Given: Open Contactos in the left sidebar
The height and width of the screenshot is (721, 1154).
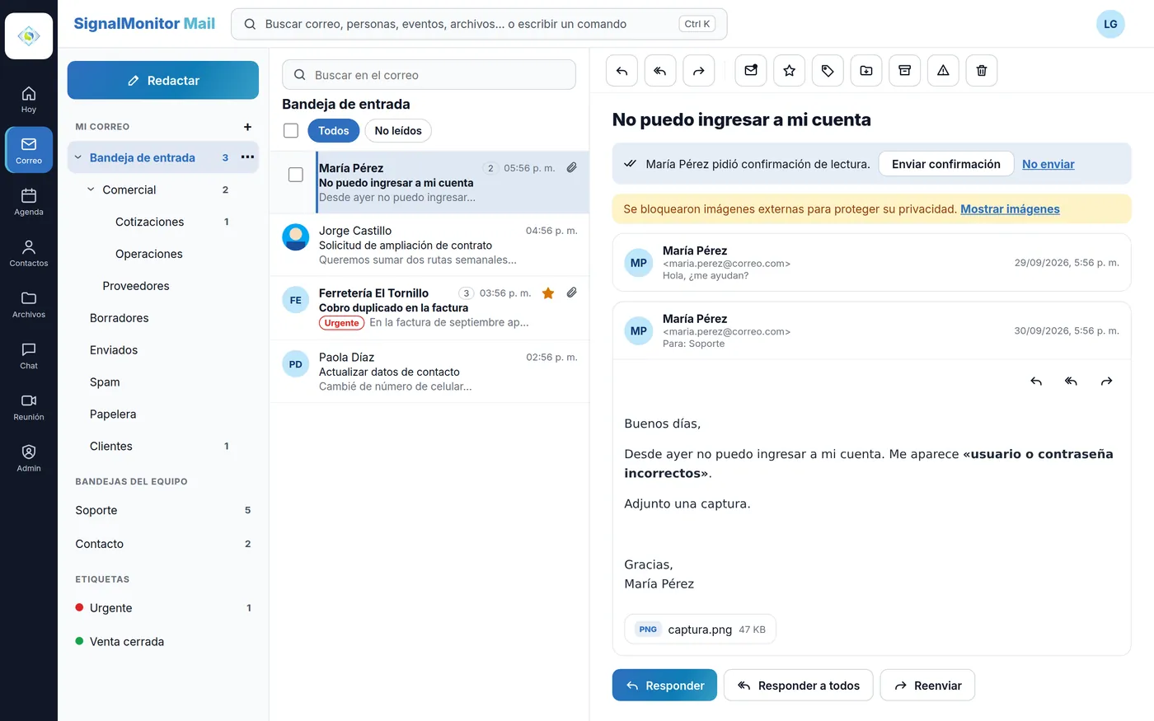Looking at the screenshot, I should click(x=29, y=252).
